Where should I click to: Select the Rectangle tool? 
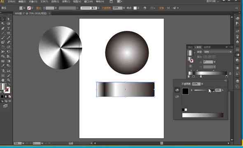pos(8,33)
